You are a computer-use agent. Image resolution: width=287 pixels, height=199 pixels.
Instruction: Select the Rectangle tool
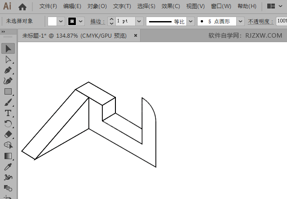click(8, 91)
